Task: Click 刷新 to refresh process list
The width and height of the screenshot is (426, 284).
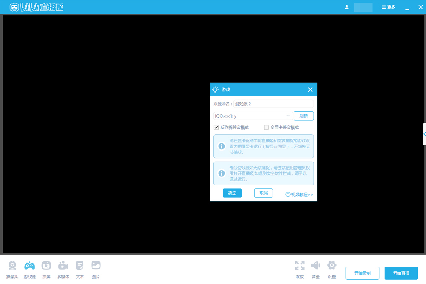Action: click(303, 116)
